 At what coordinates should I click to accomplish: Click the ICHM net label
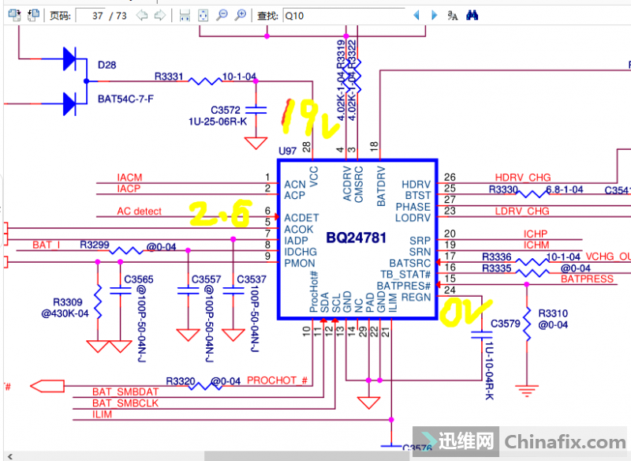(536, 245)
